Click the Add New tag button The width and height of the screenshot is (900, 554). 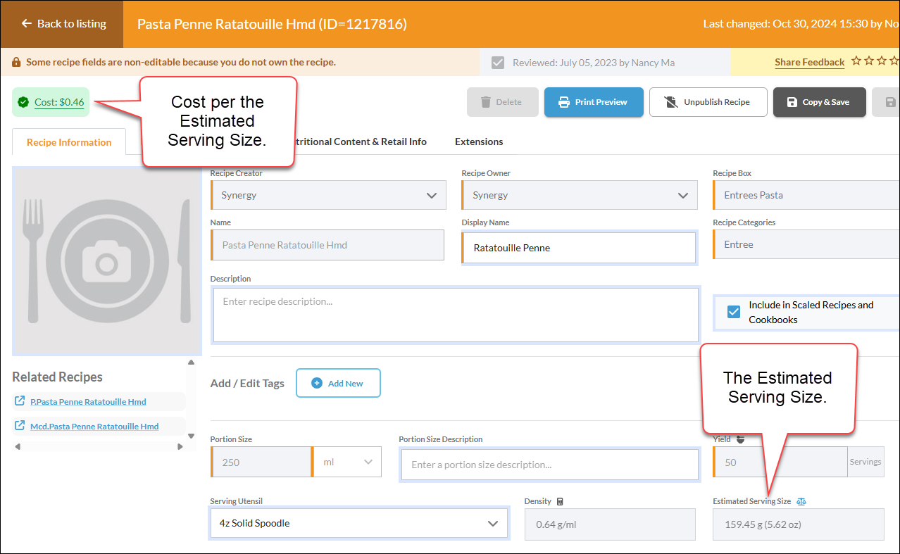[x=338, y=383]
